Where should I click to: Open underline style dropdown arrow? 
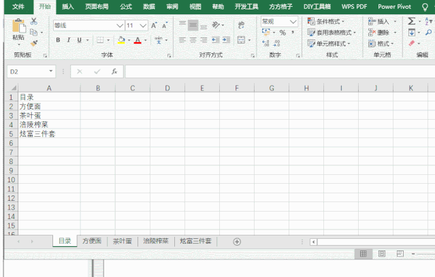coord(87,40)
